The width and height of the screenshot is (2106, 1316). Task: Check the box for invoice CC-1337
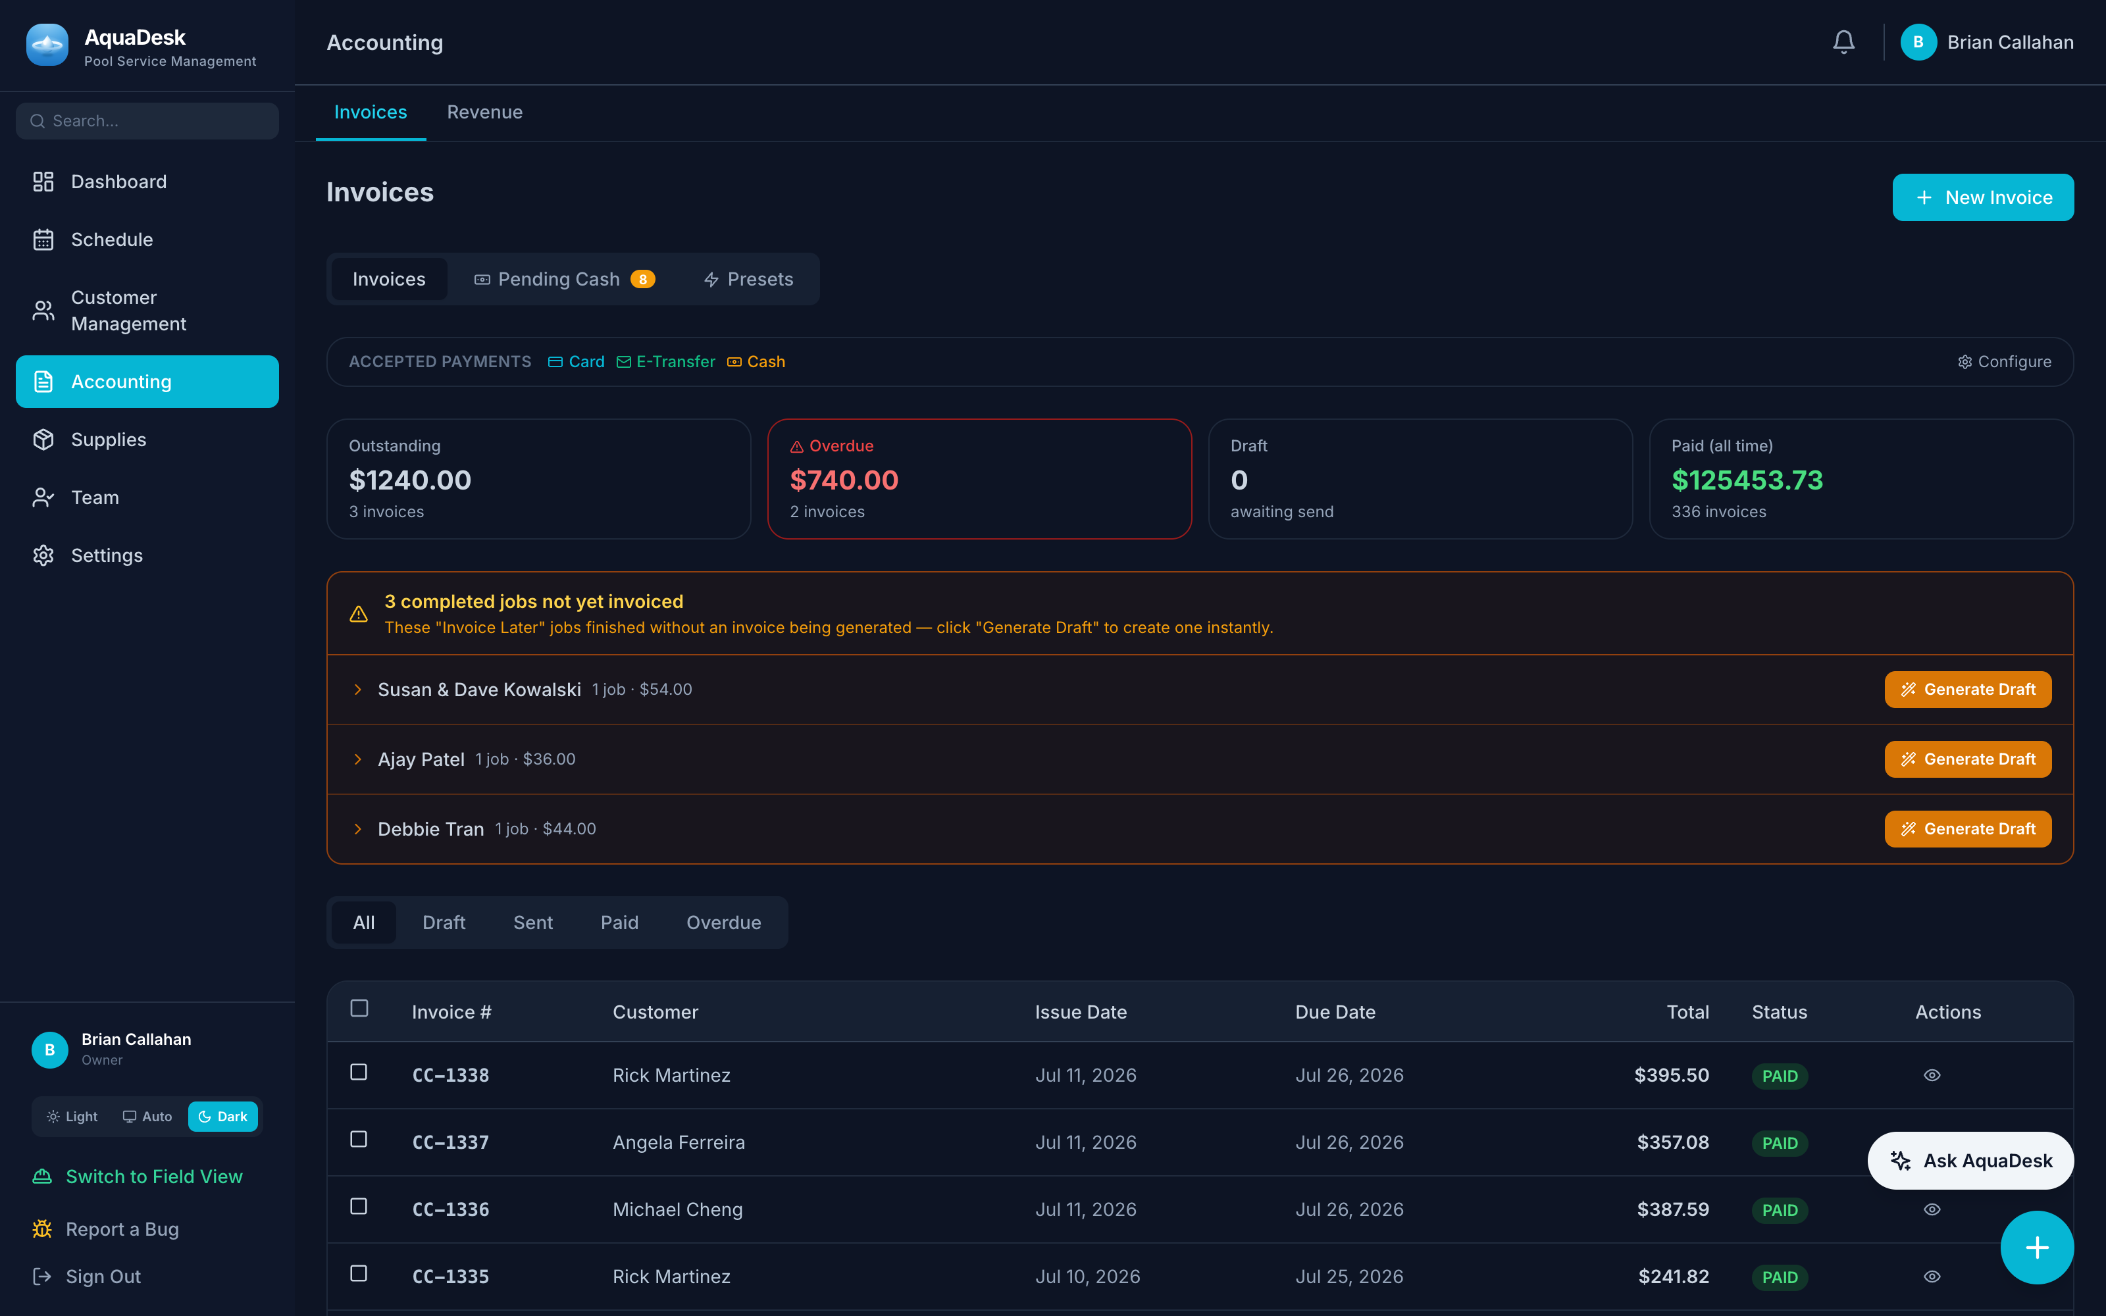359,1138
